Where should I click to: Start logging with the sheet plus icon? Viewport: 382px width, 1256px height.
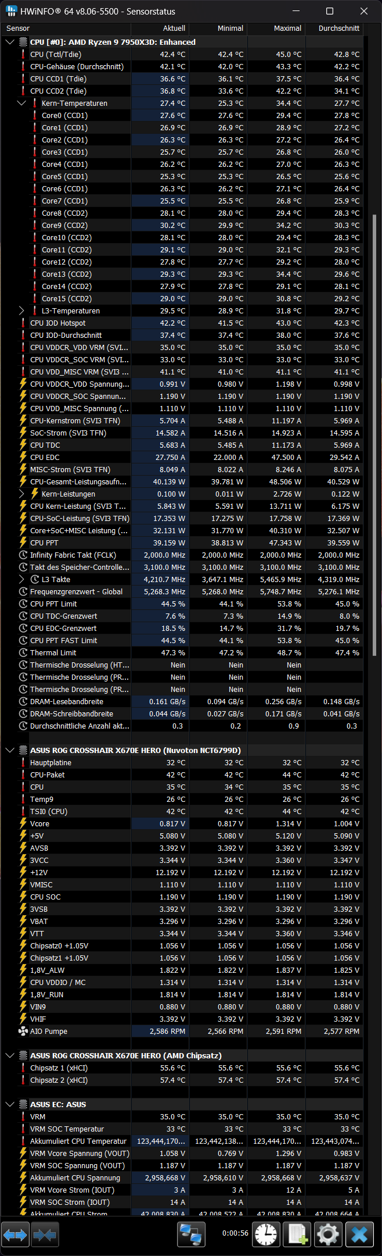(x=297, y=1234)
